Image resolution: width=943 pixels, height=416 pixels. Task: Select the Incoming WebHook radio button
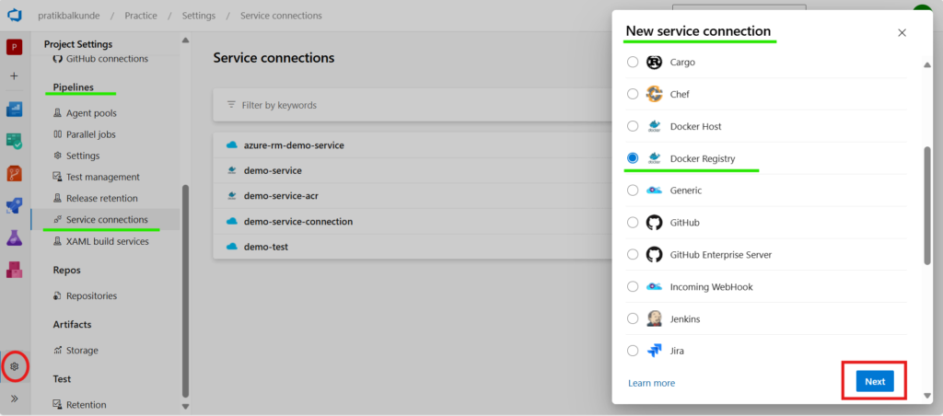coord(633,287)
